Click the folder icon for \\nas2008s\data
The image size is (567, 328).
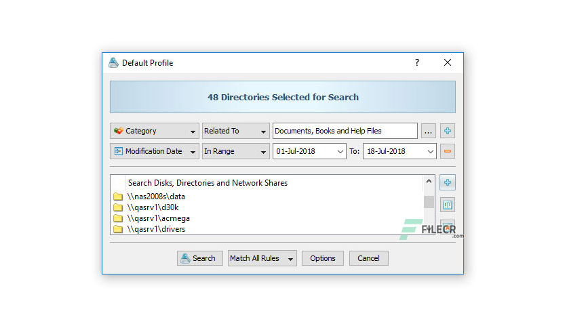(x=117, y=197)
